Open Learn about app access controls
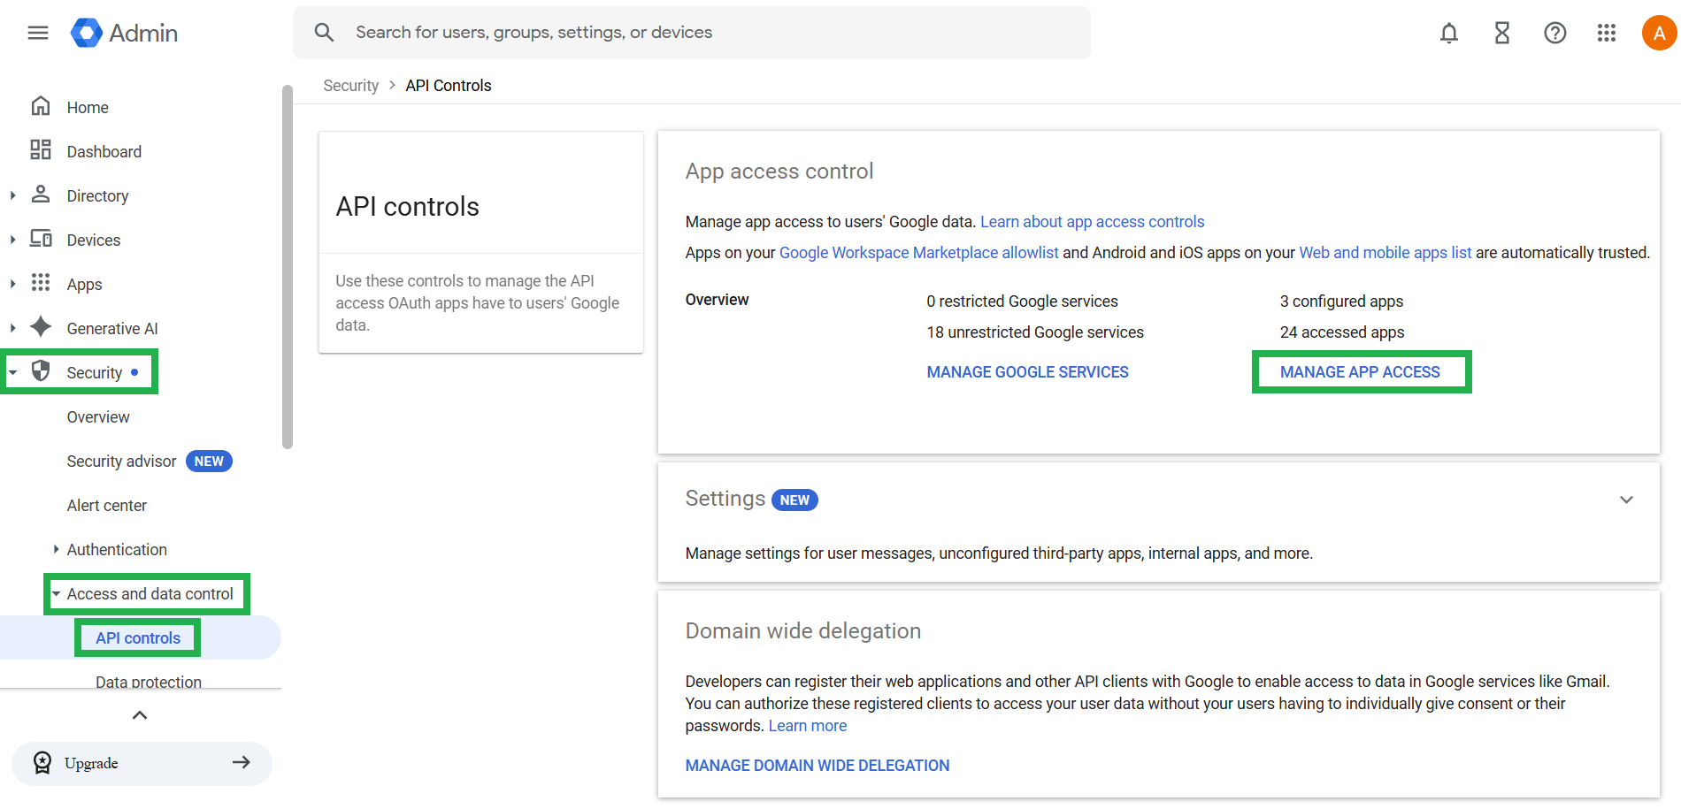Image resolution: width=1681 pixels, height=809 pixels. (x=1092, y=222)
